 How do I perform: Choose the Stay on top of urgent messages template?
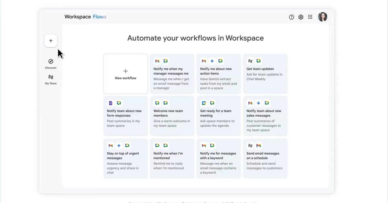click(x=125, y=158)
